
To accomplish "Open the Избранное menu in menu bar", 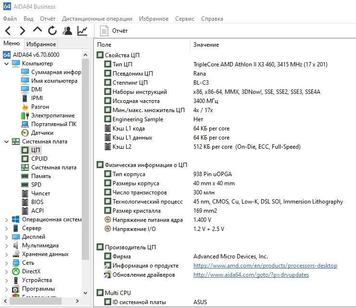I will (154, 19).
